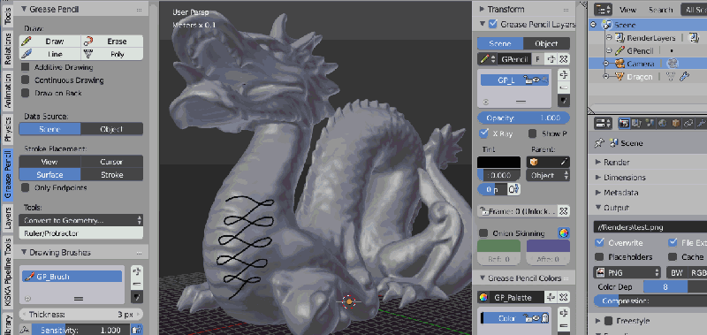Expand the Render section
This screenshot has width=707, height=335.
click(x=598, y=162)
